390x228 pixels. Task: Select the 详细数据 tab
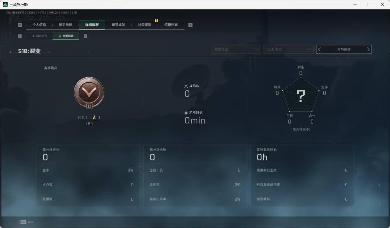coord(92,25)
